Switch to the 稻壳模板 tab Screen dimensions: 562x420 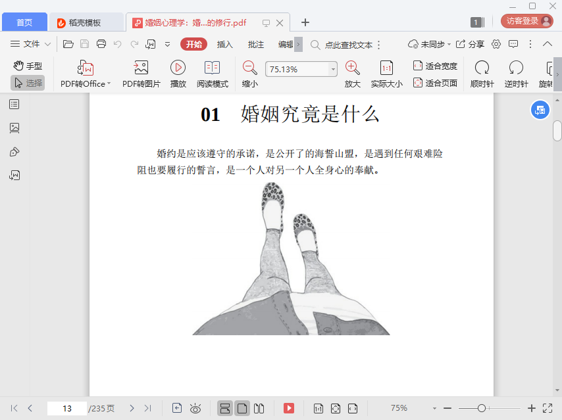click(86, 22)
